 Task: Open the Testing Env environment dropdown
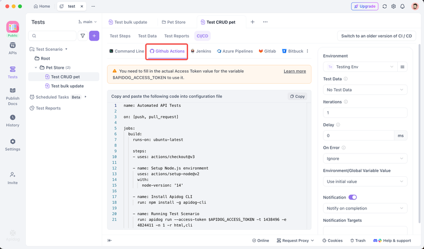(x=360, y=67)
